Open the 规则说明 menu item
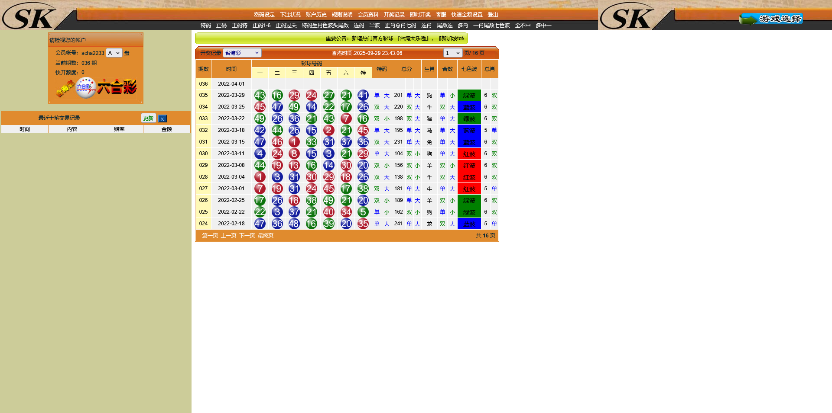 click(x=342, y=15)
